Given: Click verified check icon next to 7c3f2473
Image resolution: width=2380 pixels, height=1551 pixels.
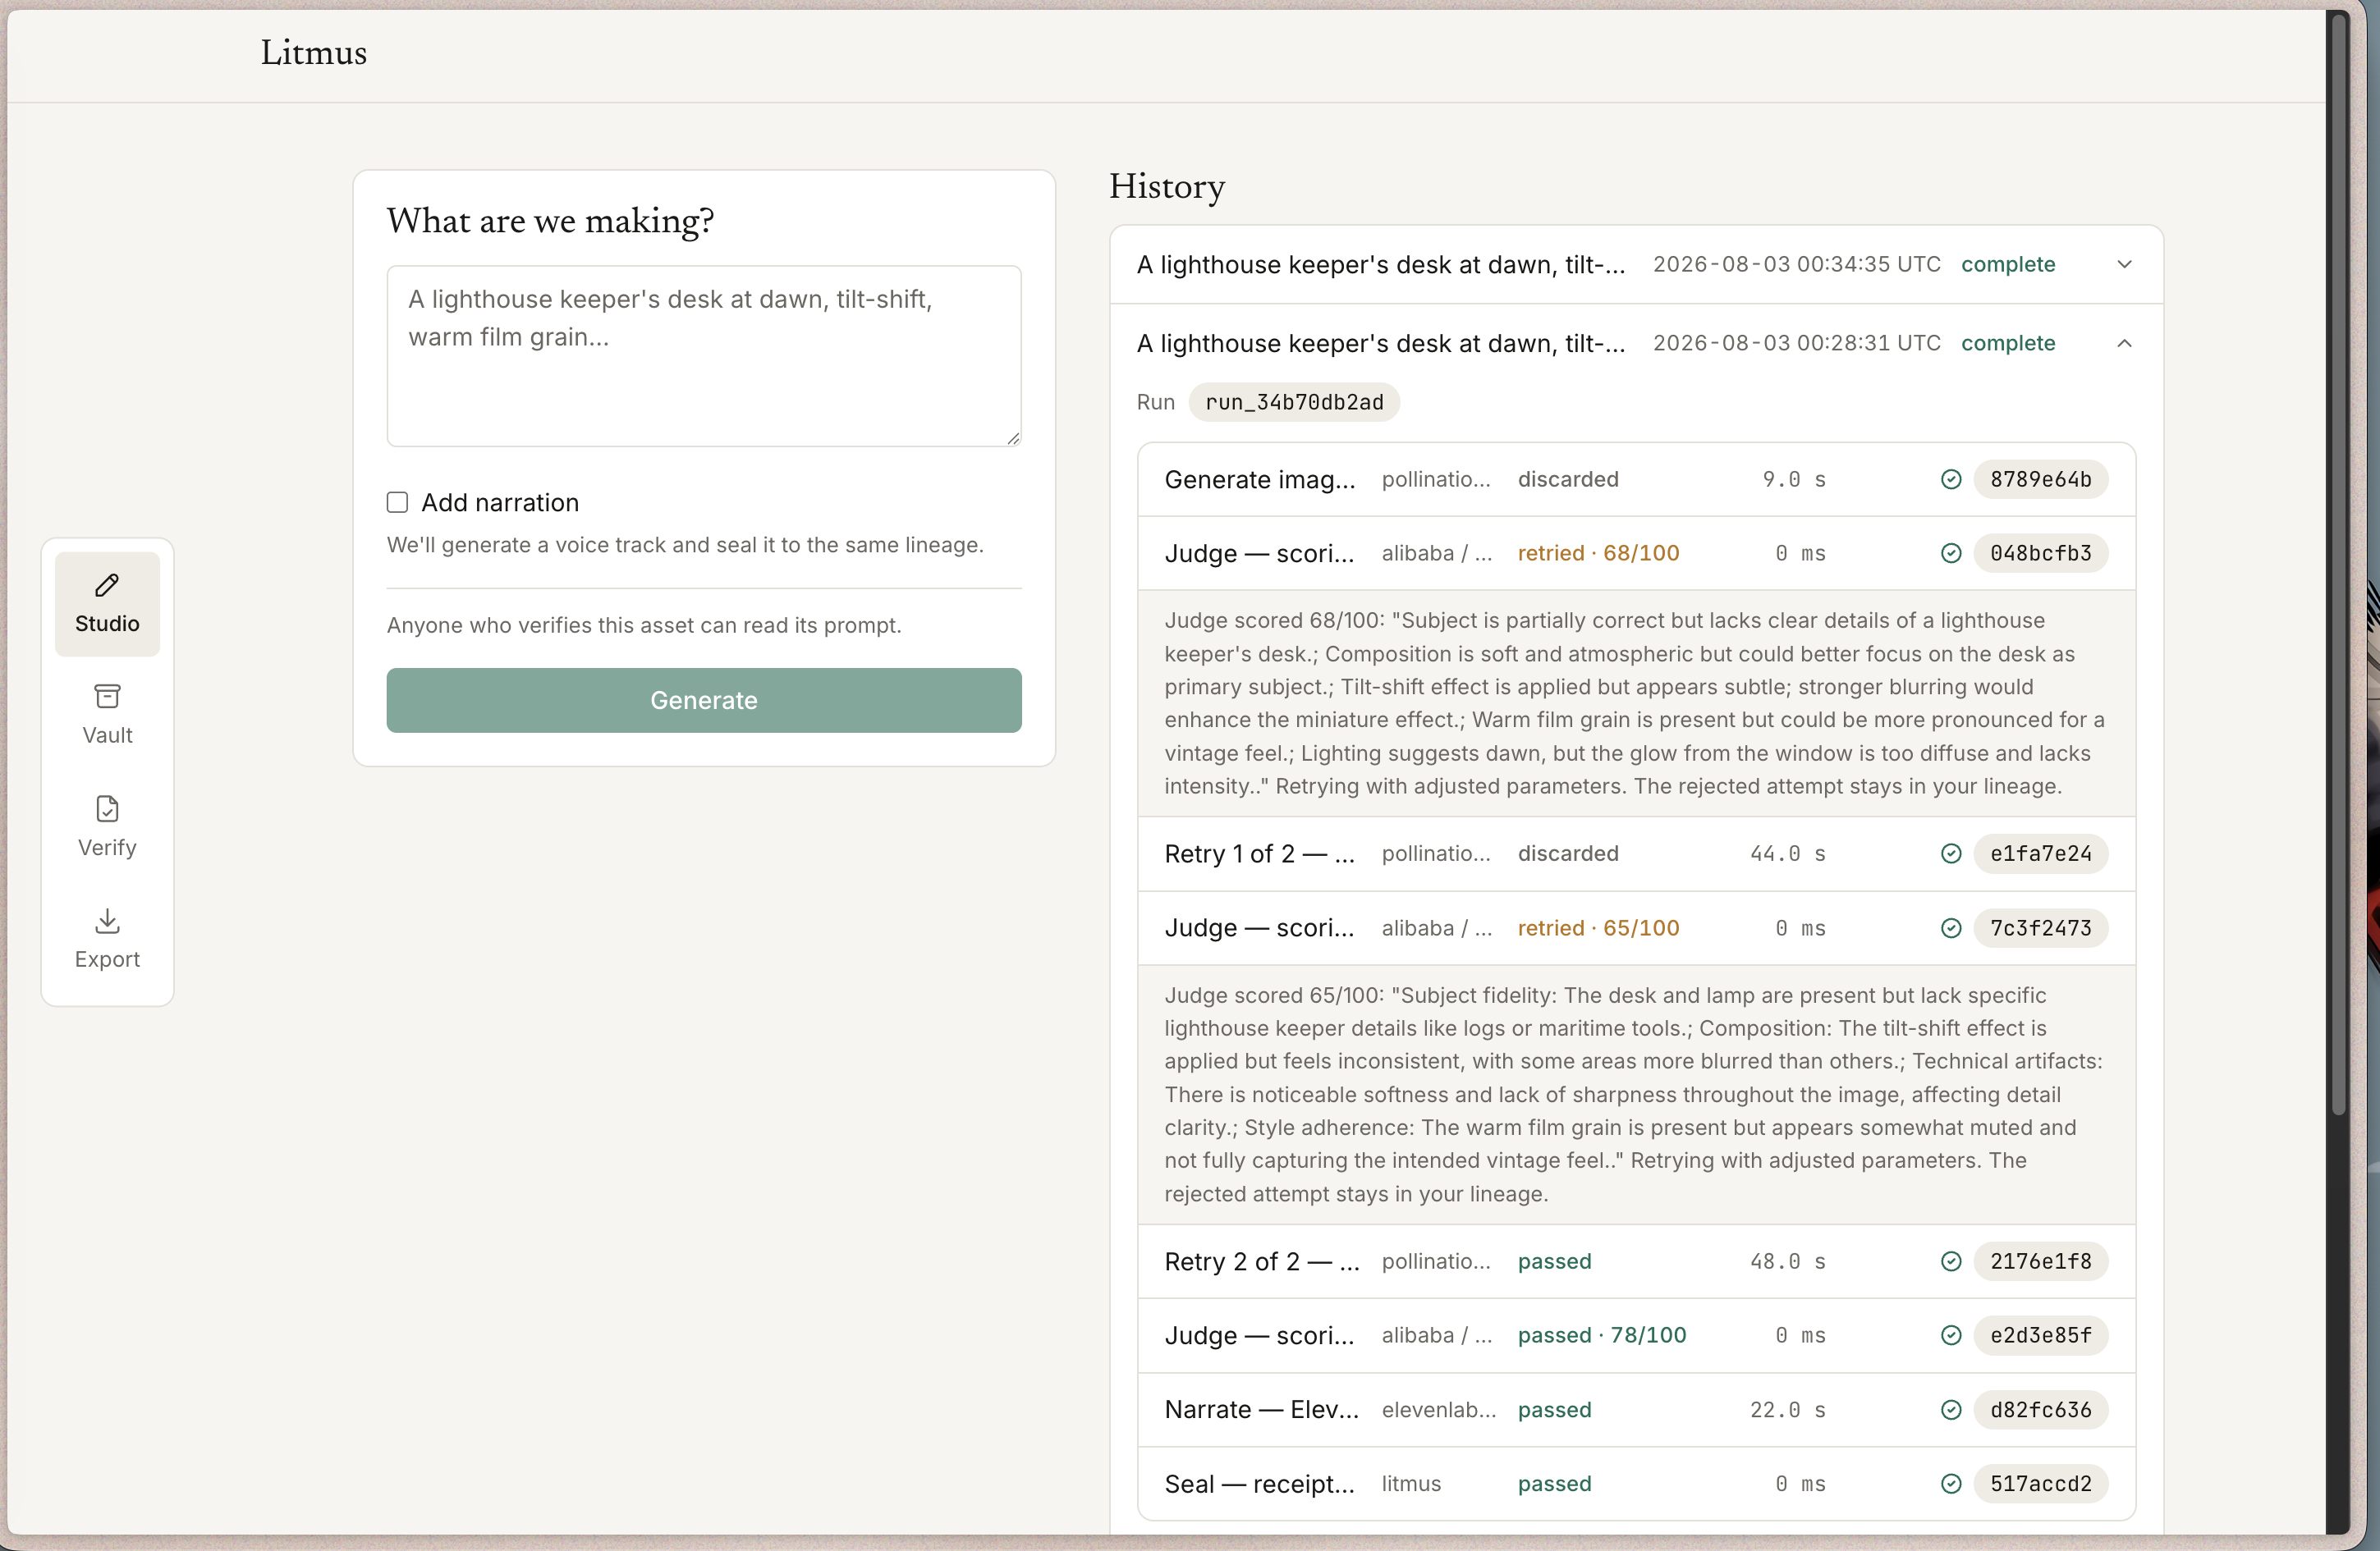Looking at the screenshot, I should tap(1950, 928).
